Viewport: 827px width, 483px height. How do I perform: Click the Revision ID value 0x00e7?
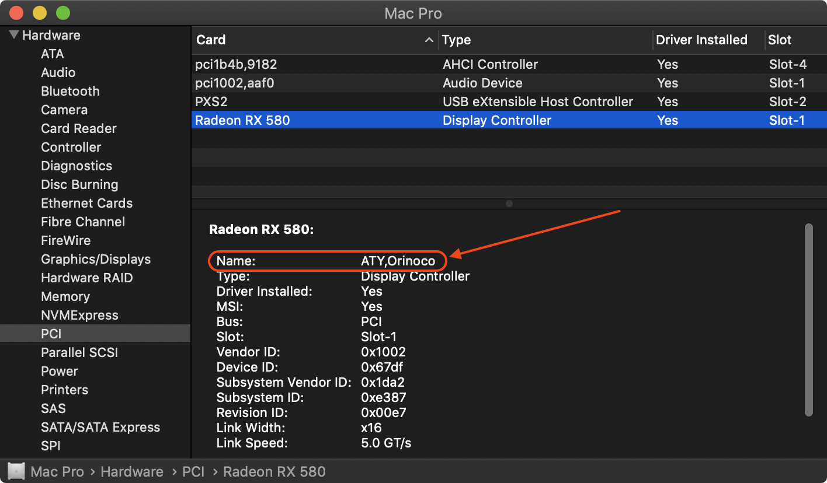pyautogui.click(x=384, y=413)
